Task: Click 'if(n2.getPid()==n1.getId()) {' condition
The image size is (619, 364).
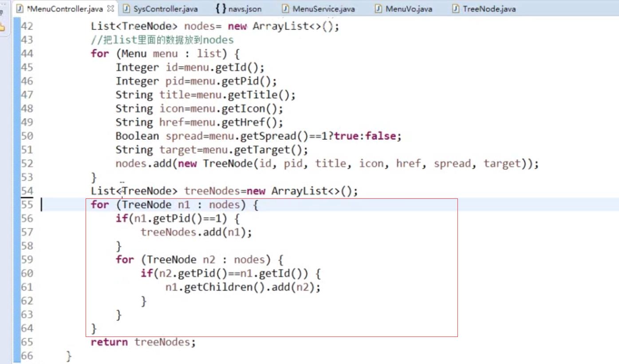Action: coord(230,273)
